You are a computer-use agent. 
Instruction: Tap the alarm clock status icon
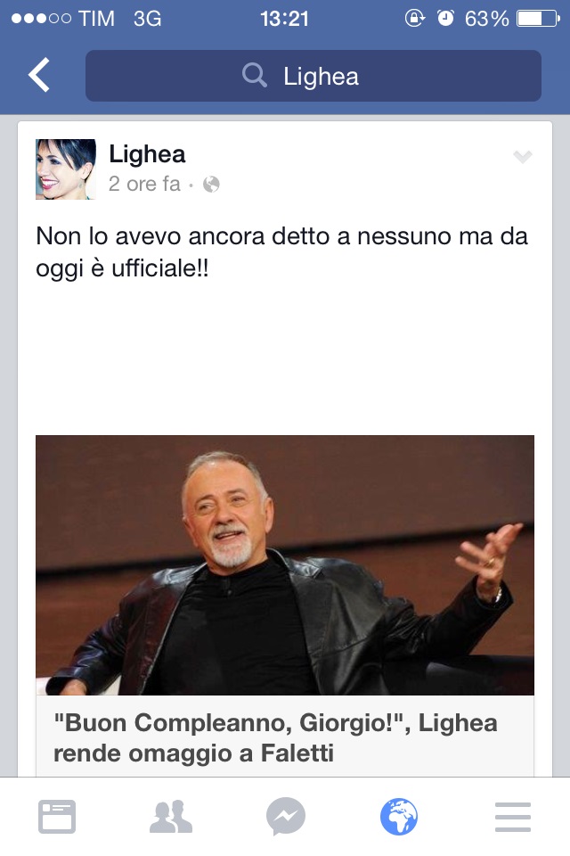tap(445, 19)
